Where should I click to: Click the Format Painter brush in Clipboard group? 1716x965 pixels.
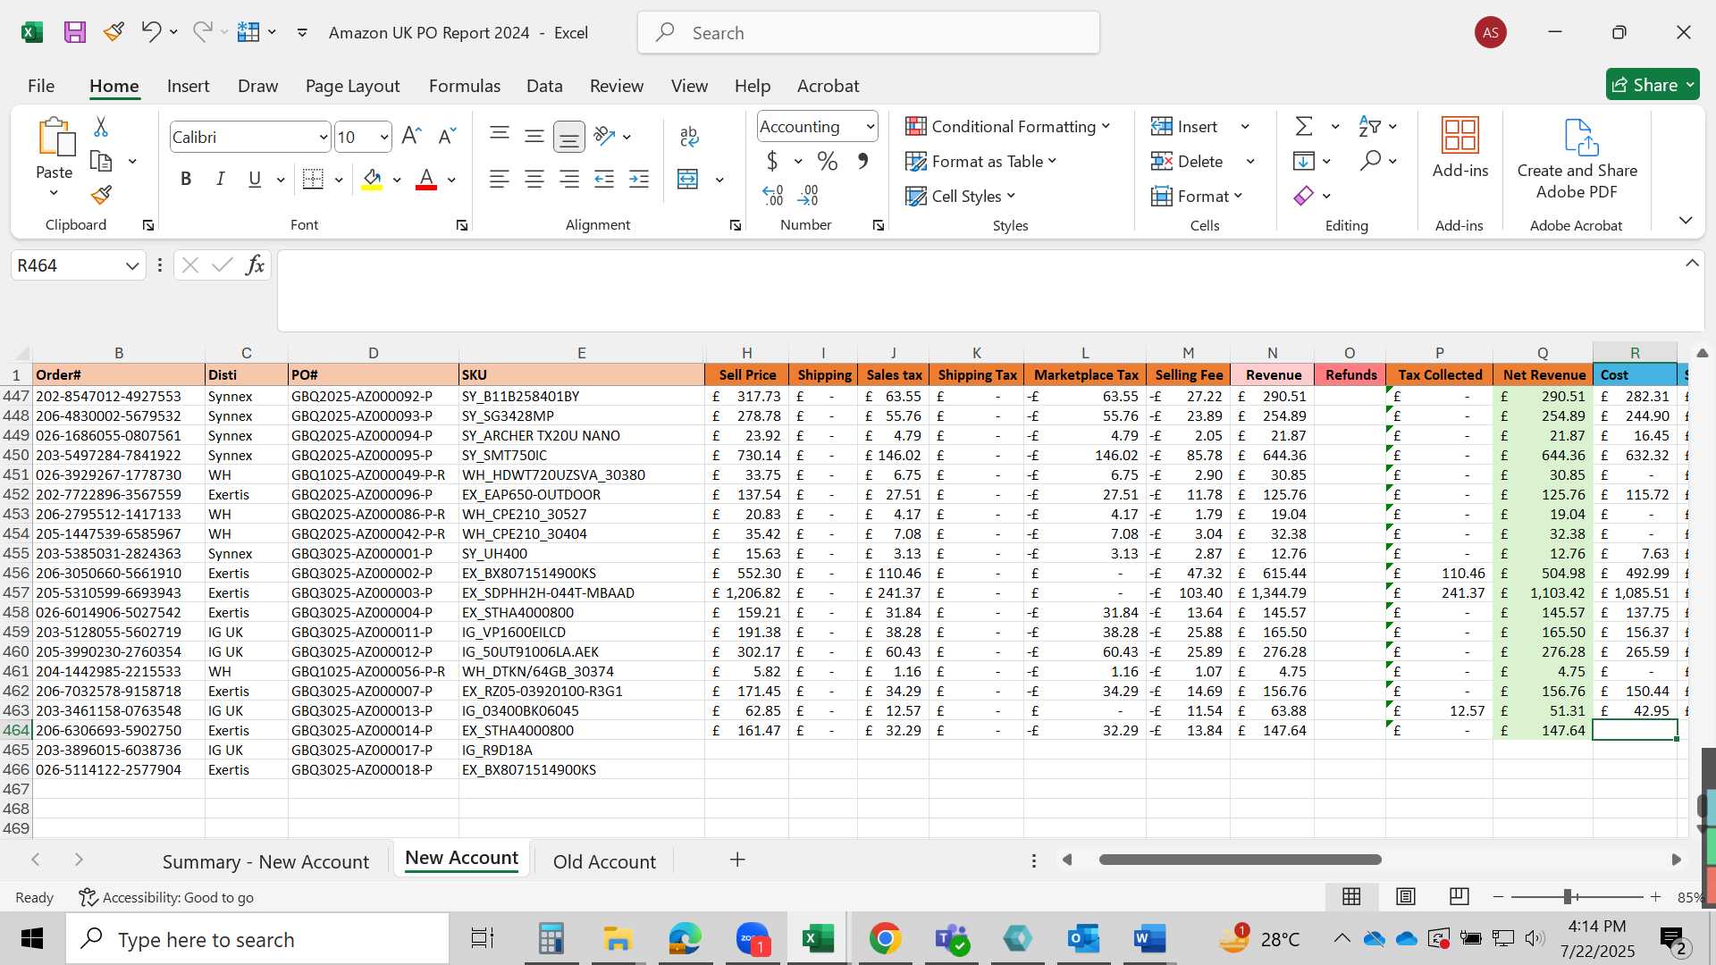coord(101,194)
